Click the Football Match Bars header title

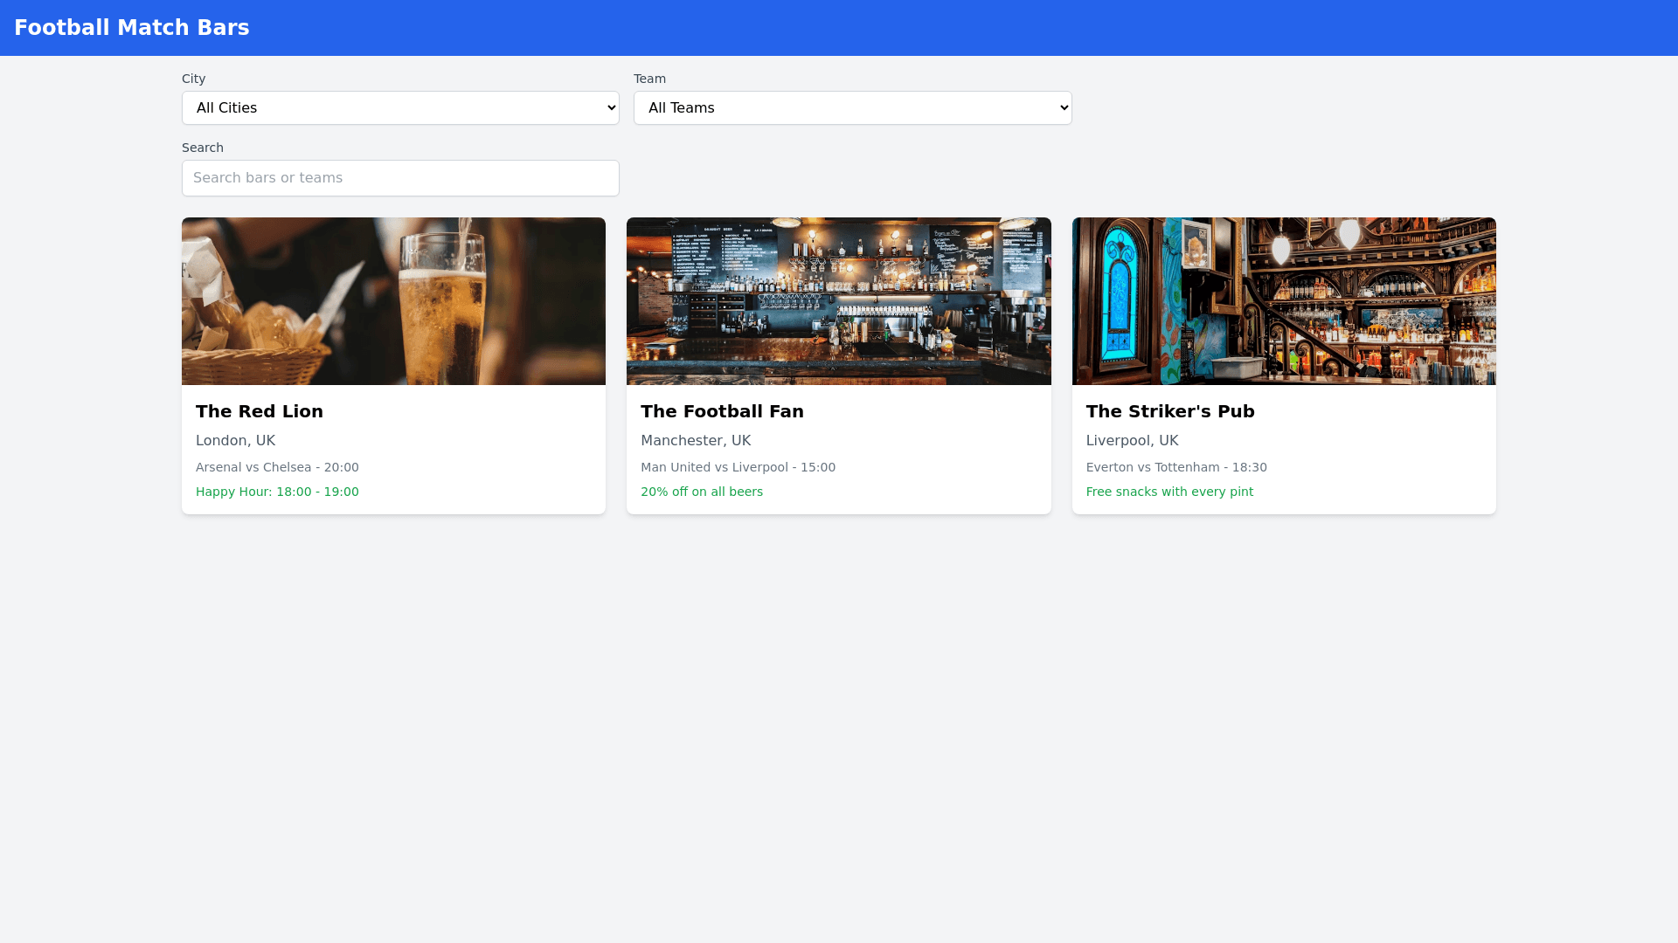coord(132,27)
